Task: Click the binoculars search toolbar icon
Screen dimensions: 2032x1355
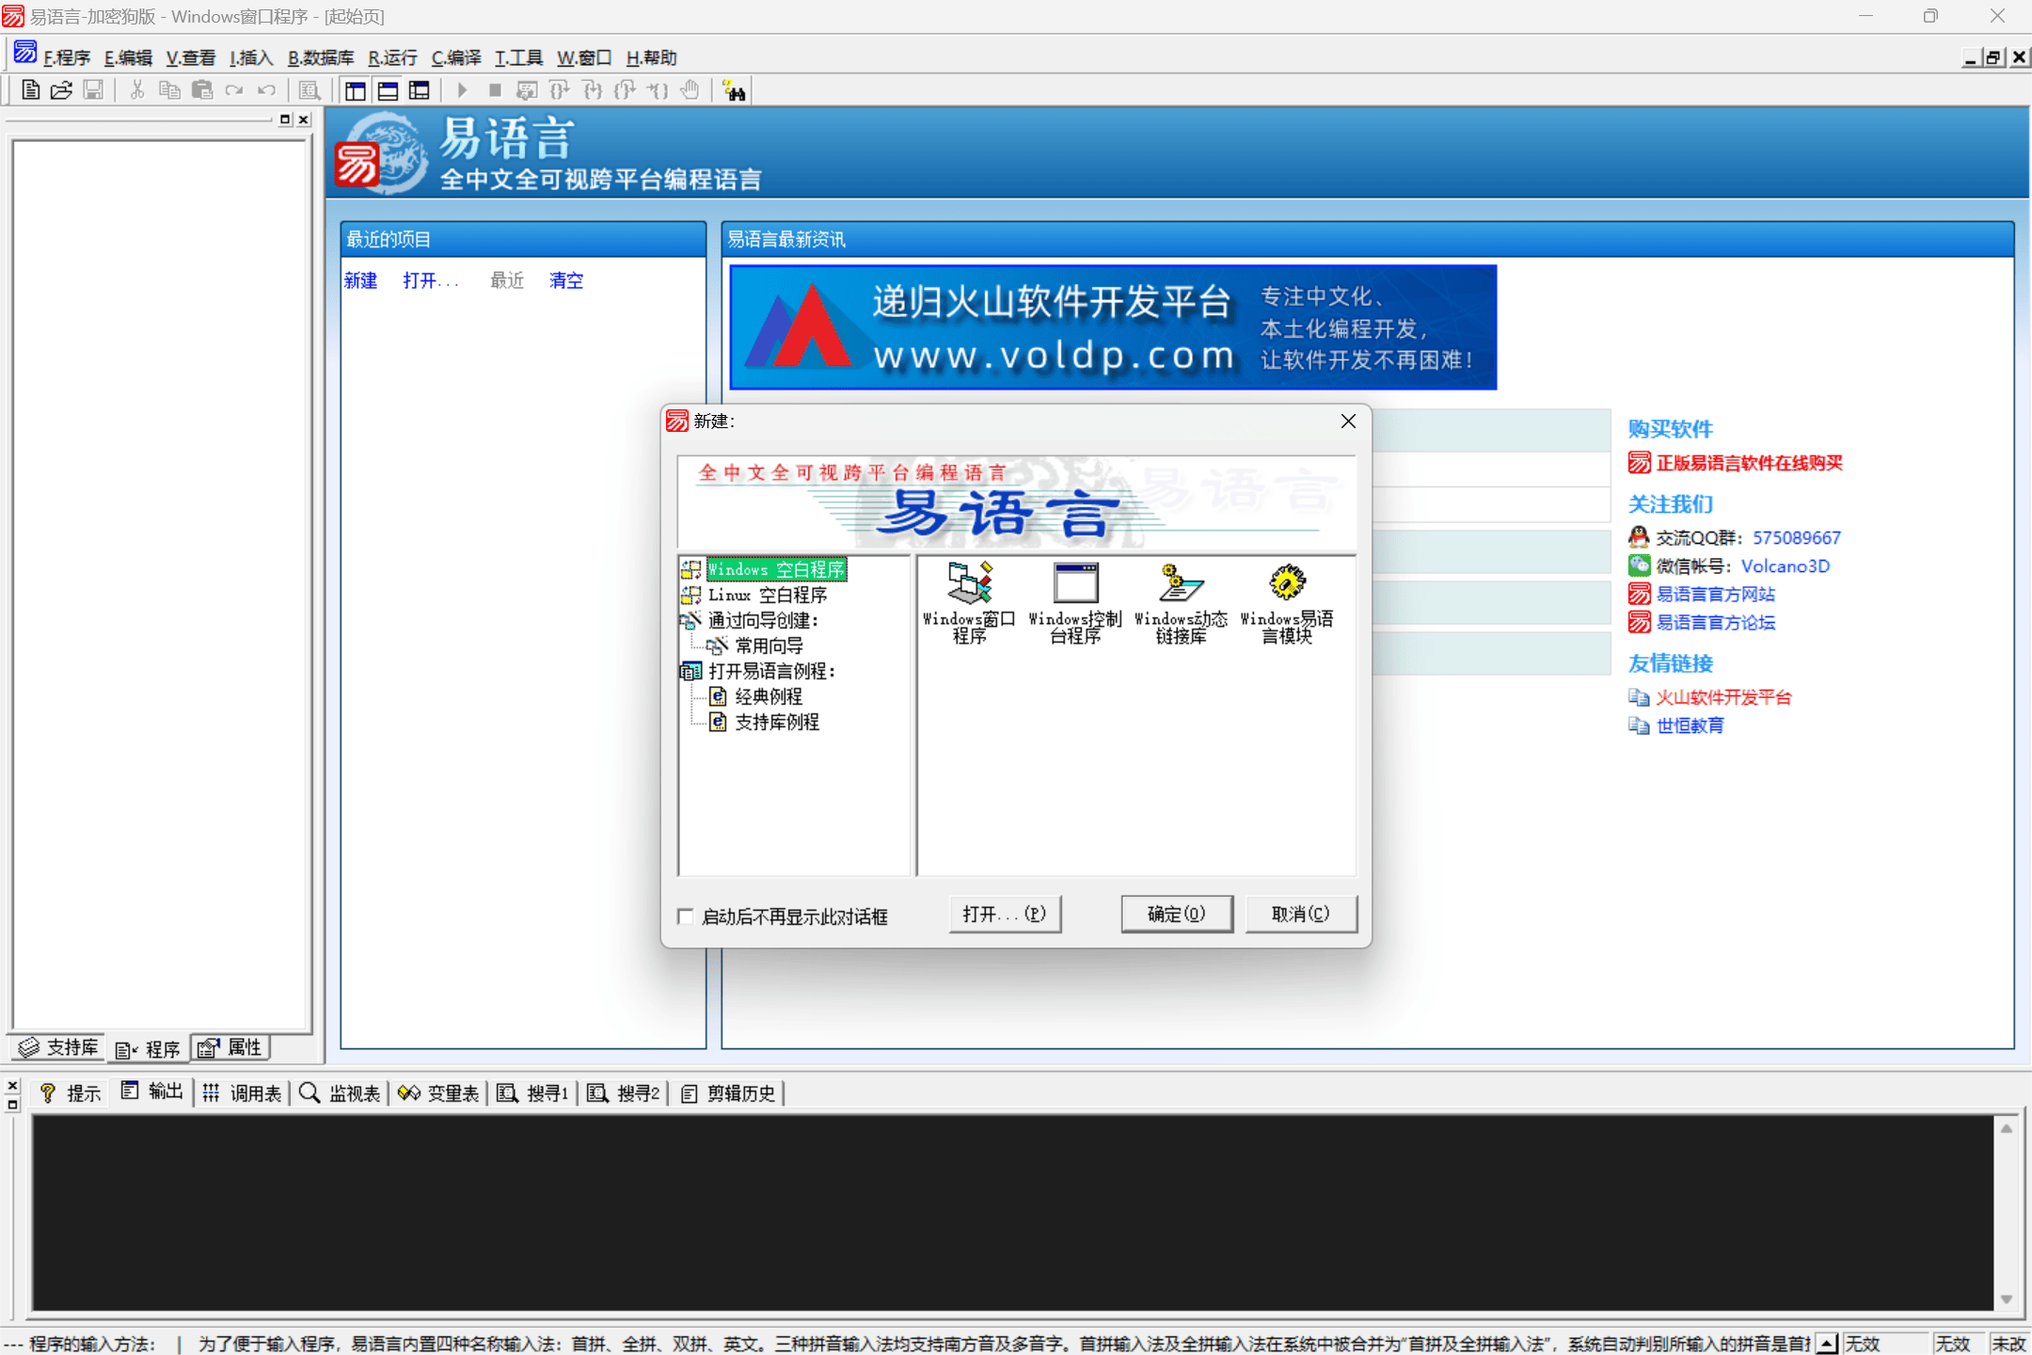Action: point(734,91)
